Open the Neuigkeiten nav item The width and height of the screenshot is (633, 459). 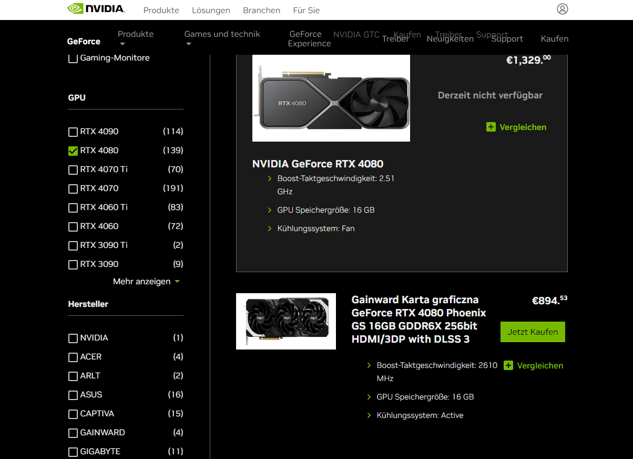click(x=450, y=39)
